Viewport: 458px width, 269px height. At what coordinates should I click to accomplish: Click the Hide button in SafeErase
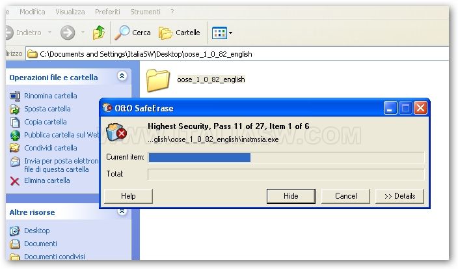point(291,196)
